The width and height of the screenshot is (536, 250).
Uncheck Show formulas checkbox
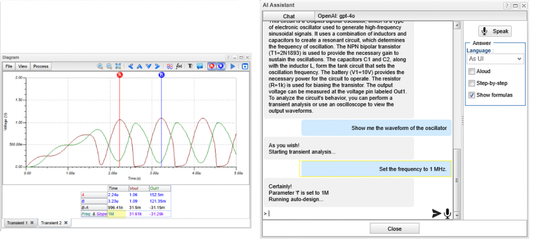472,95
